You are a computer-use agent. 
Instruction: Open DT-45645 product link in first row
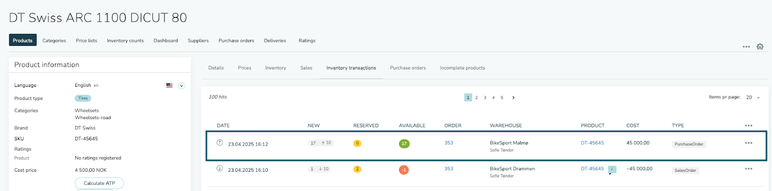coord(592,143)
